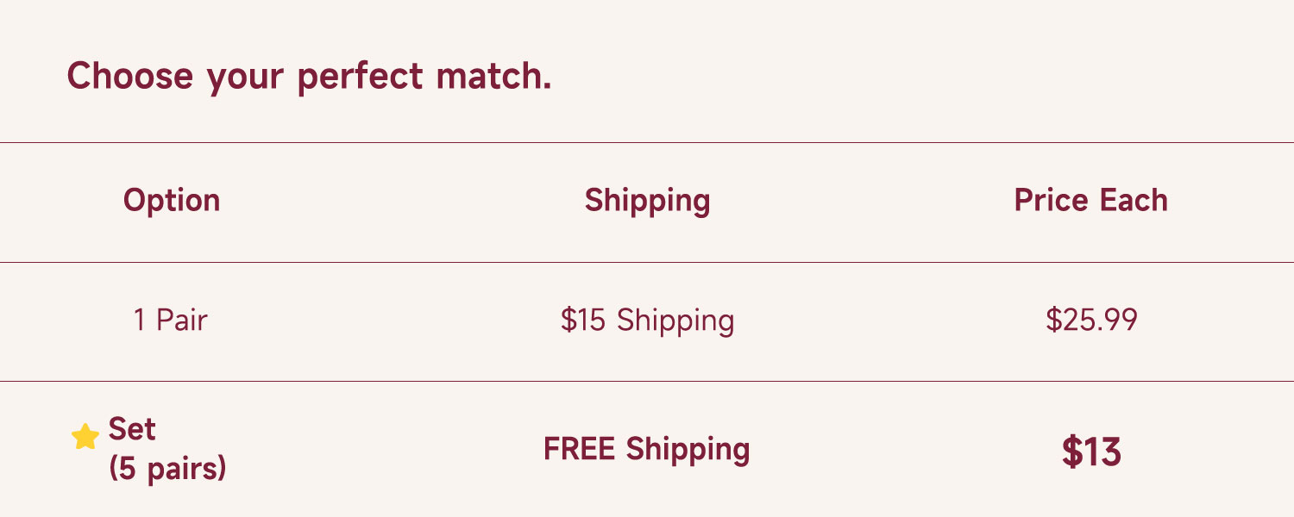Select the 1 Pair option
1294x517 pixels.
tap(171, 321)
